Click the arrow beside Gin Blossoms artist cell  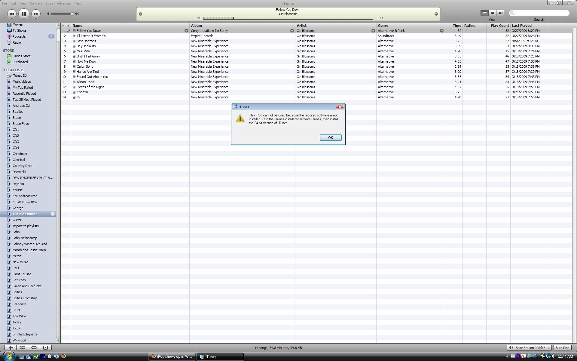tap(373, 31)
